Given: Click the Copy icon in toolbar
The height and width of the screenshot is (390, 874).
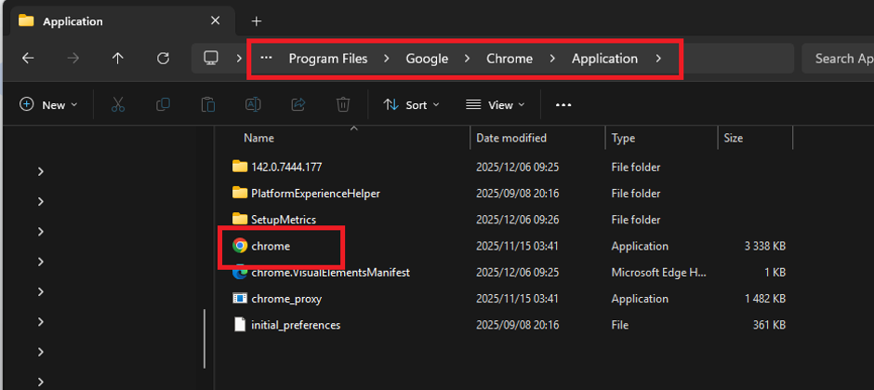Looking at the screenshot, I should coord(163,104).
